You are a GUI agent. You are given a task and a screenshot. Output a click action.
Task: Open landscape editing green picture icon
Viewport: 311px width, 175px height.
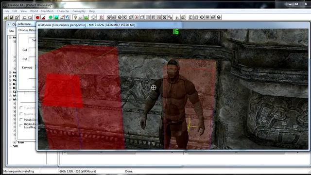(56, 17)
